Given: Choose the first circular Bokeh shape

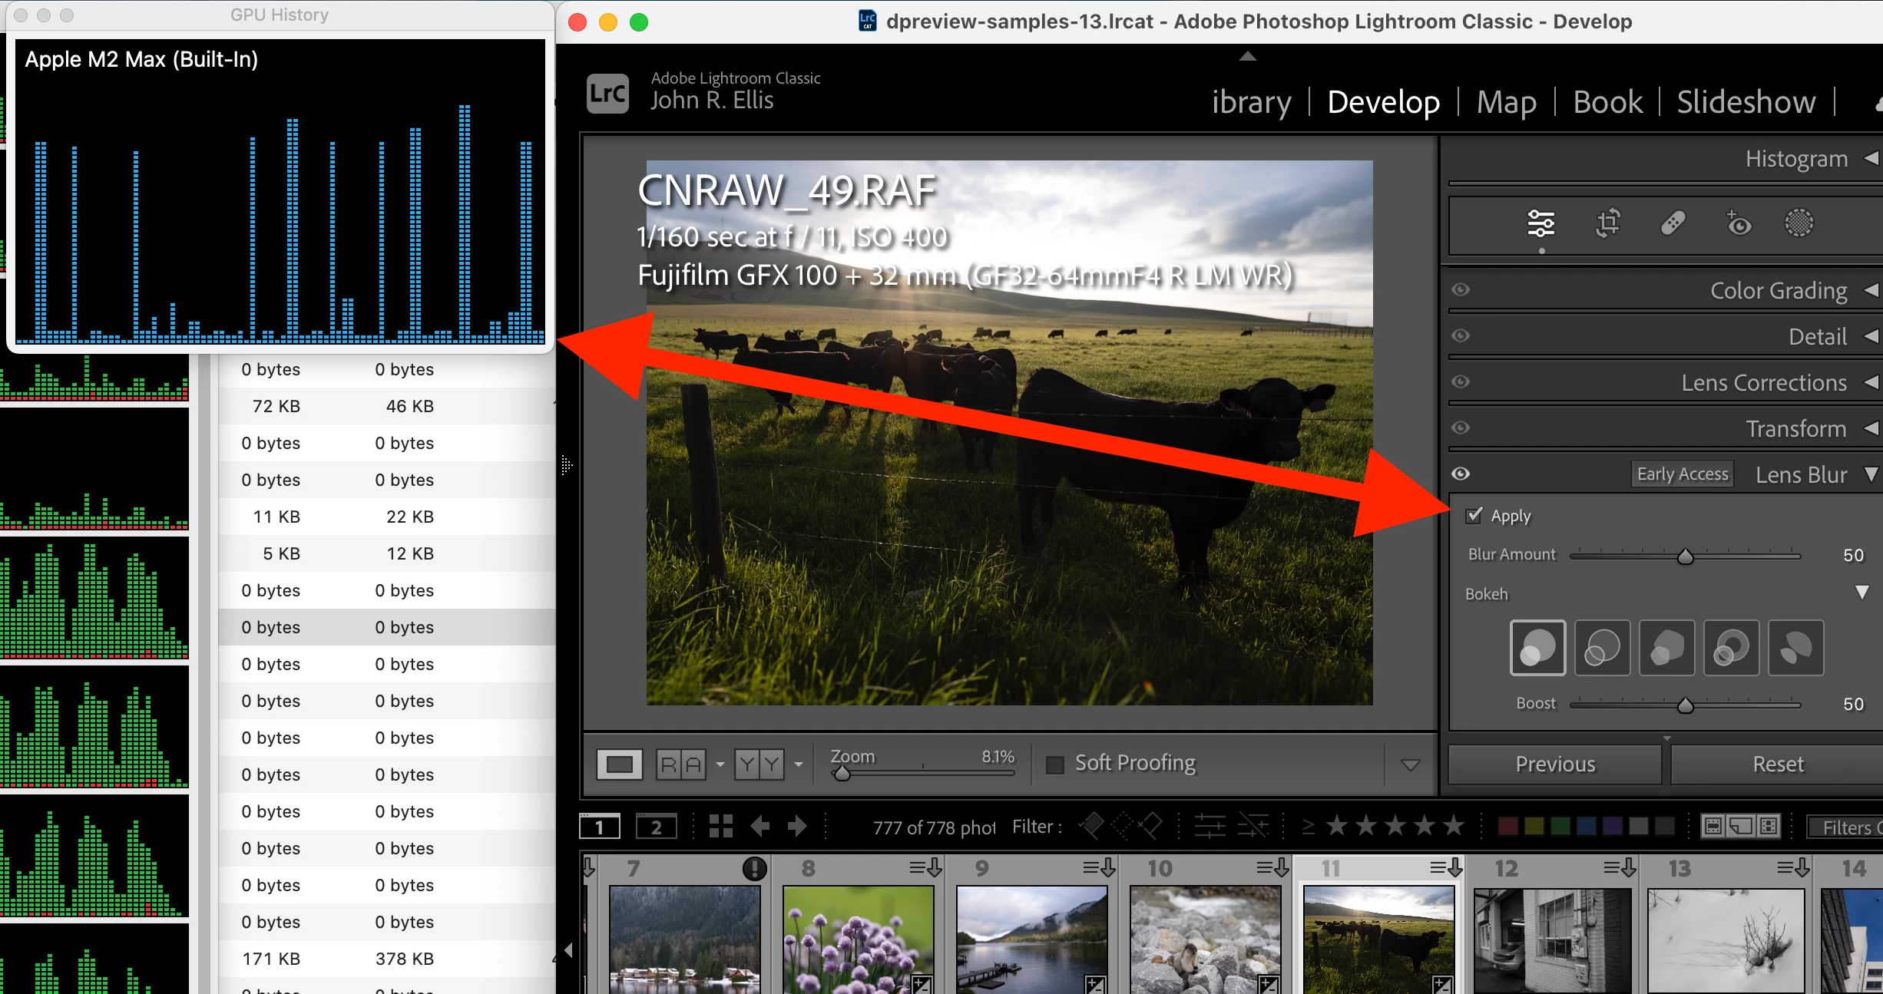Looking at the screenshot, I should [x=1537, y=648].
